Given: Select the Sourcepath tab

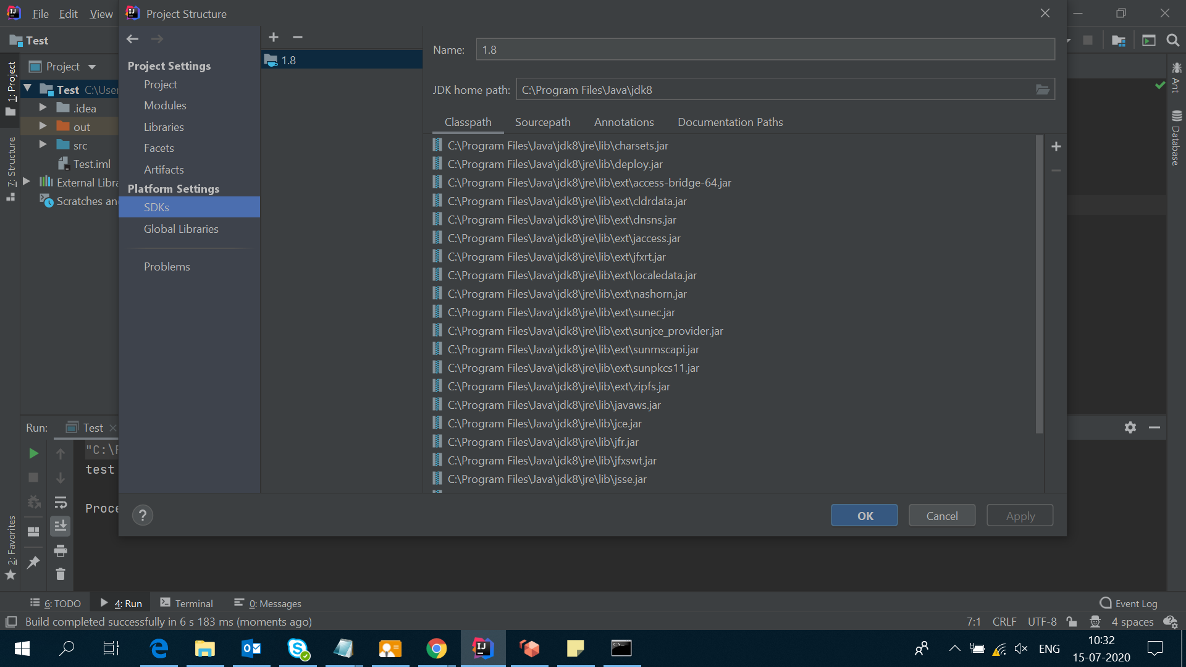Looking at the screenshot, I should [542, 121].
